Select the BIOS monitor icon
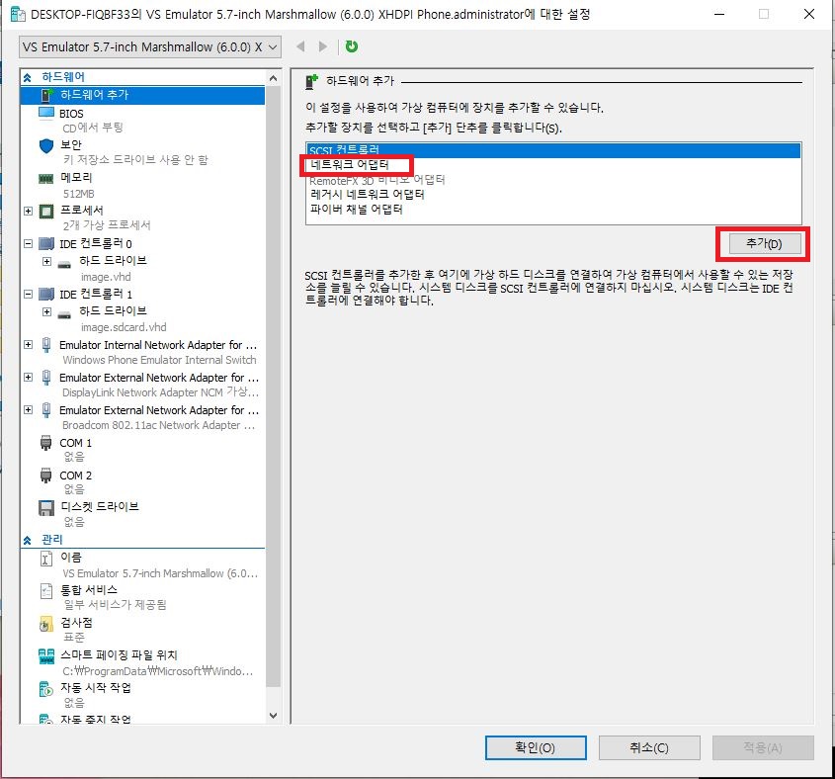Viewport: 835px width, 779px height. tap(46, 113)
